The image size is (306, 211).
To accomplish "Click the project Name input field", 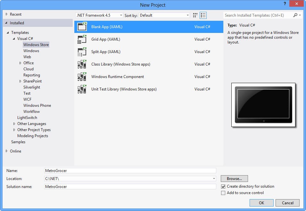I will [130, 170].
